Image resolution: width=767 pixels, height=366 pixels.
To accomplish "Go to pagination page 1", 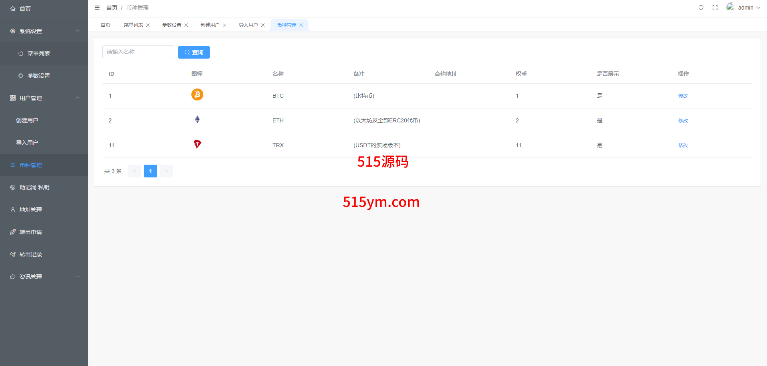I will (150, 171).
